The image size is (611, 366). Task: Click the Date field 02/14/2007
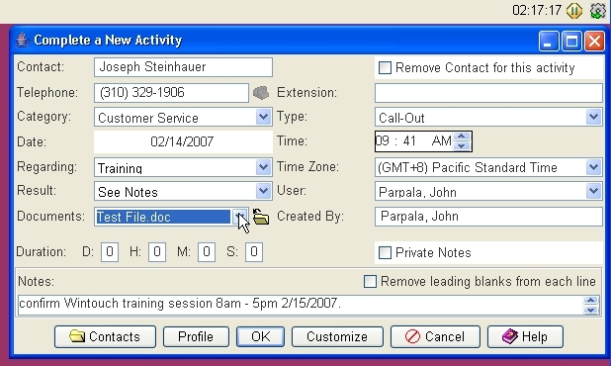coord(183,141)
